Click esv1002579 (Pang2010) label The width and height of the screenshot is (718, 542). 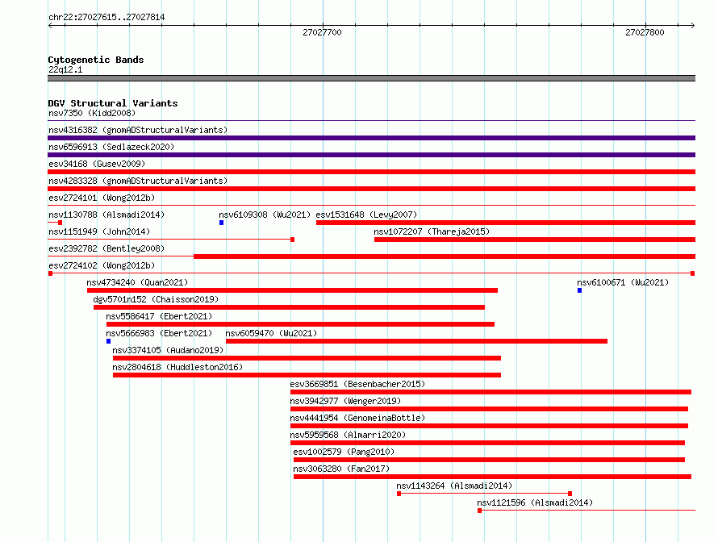[344, 452]
